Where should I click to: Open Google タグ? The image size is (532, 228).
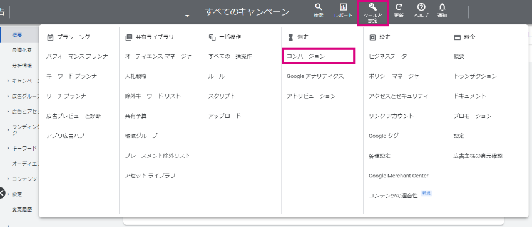384,136
